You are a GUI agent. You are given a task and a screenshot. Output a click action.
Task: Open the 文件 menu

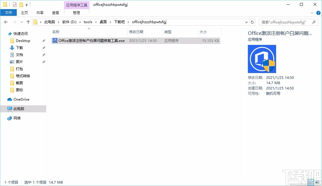pyautogui.click(x=9, y=13)
